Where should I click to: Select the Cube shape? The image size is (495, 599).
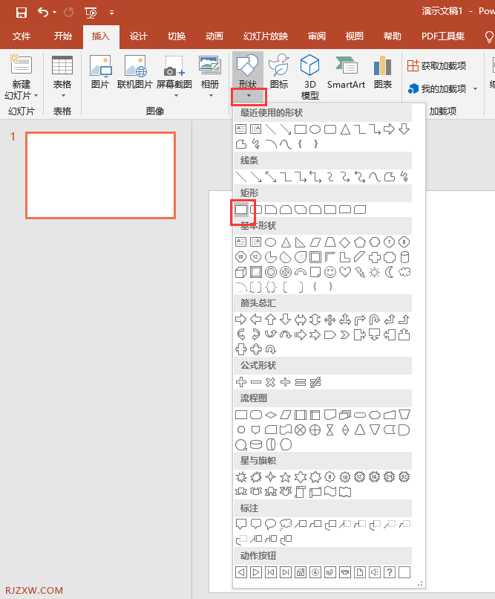click(241, 272)
